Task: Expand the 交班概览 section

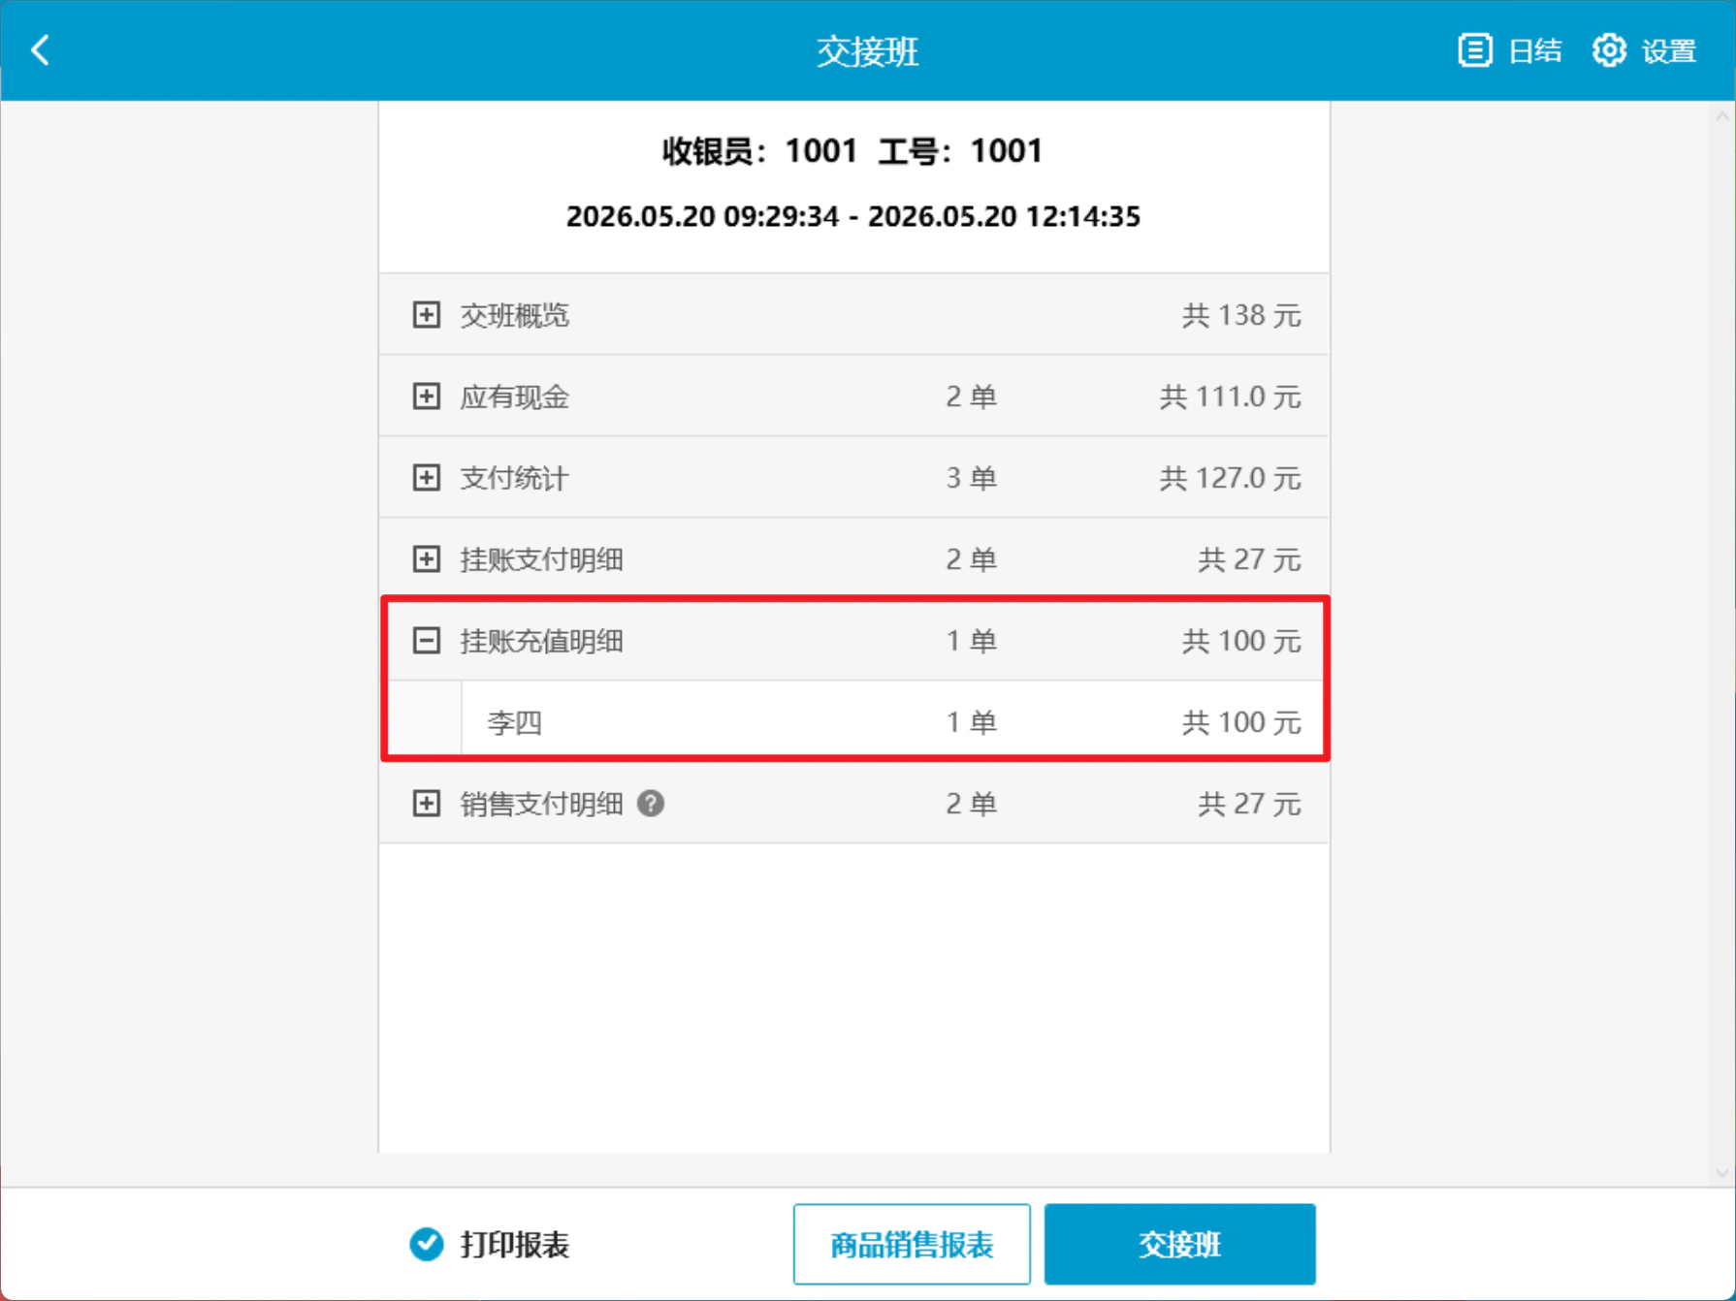Action: 426,315
